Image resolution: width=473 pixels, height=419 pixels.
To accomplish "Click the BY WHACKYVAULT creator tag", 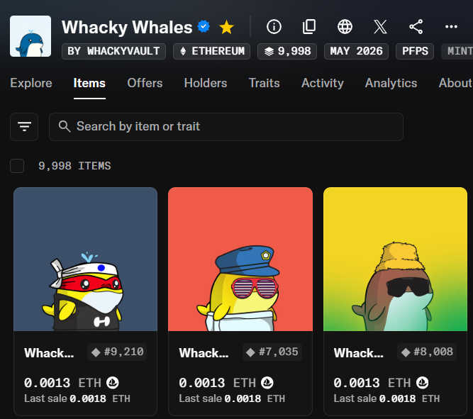I will point(113,51).
